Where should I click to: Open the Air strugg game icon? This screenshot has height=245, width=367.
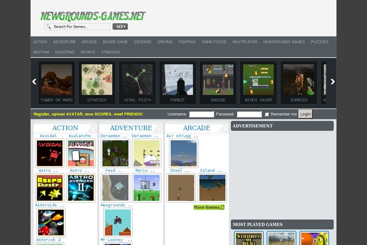point(183,153)
